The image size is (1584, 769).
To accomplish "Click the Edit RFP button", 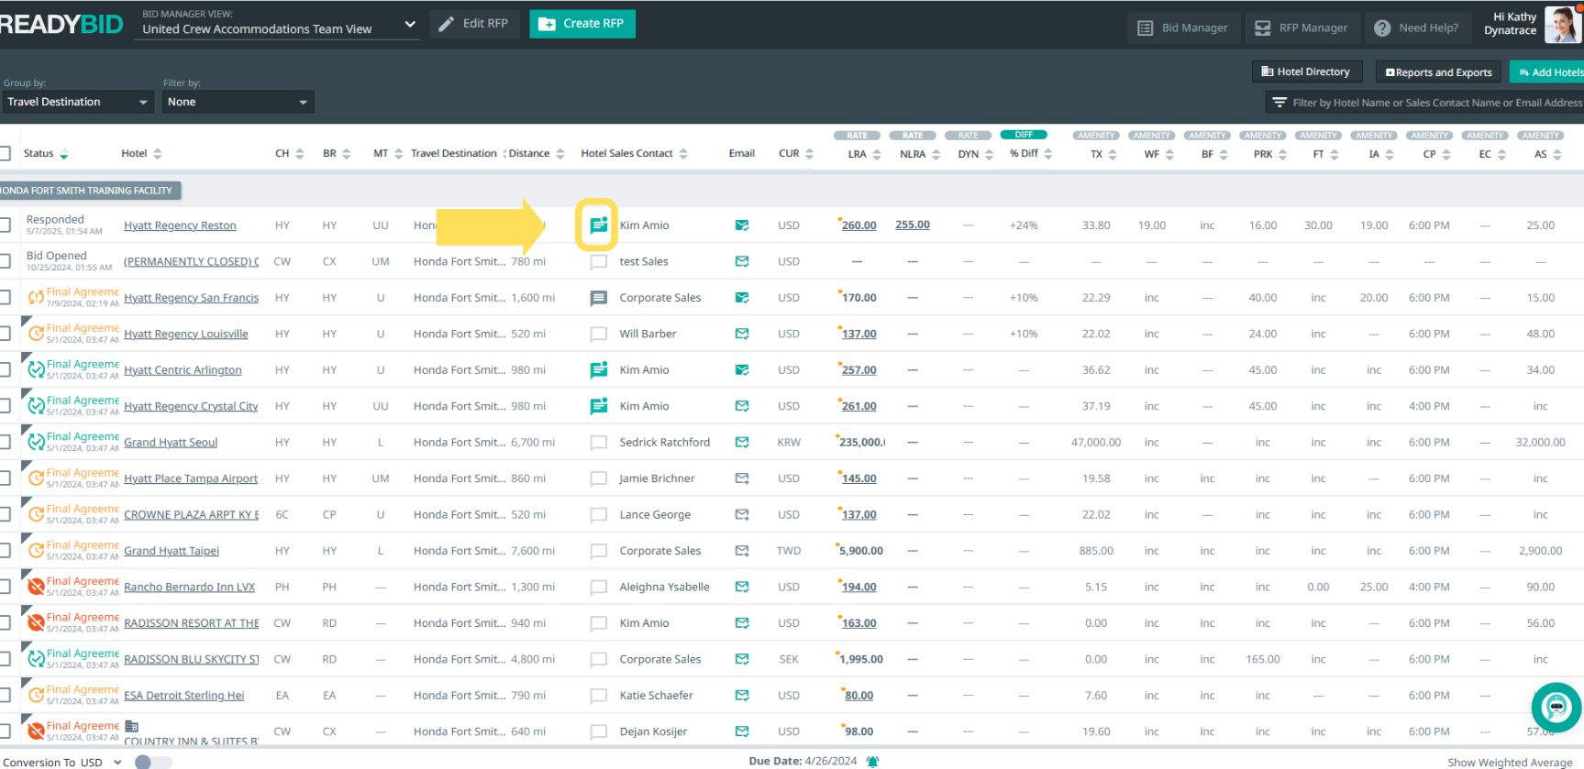I will (474, 24).
